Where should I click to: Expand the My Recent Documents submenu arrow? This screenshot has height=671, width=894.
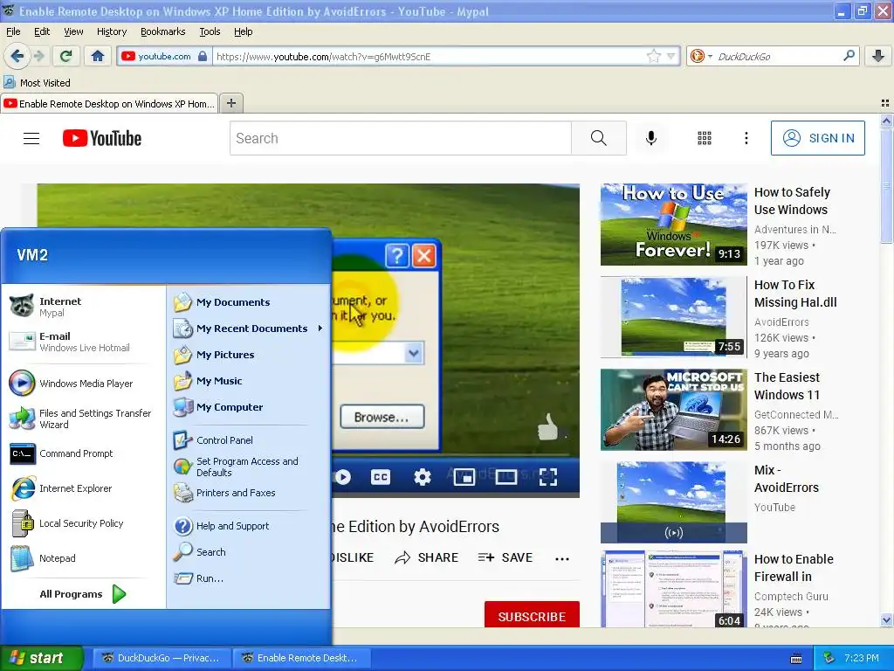point(320,329)
